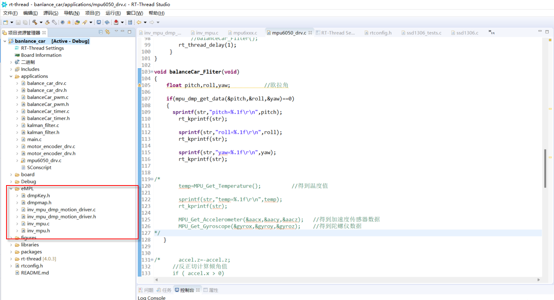This screenshot has height=300, width=554.
Task: Click the flashlight Search toolbar icon
Action: coord(84,23)
